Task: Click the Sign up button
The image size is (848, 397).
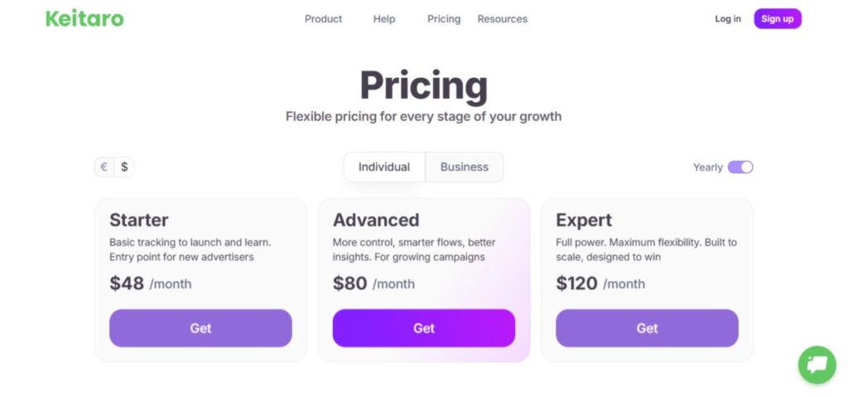Action: pyautogui.click(x=777, y=19)
